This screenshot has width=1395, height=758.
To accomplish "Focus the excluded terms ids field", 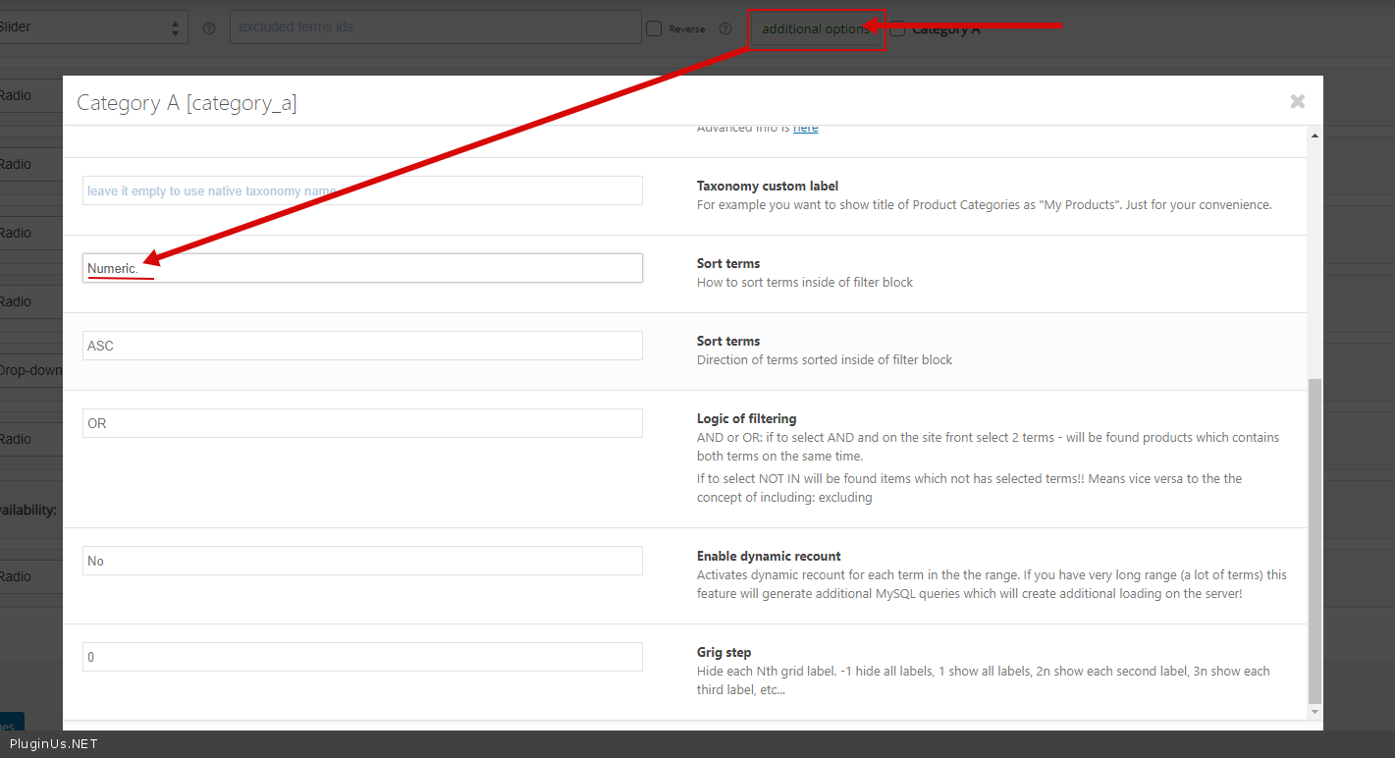I will coord(435,27).
